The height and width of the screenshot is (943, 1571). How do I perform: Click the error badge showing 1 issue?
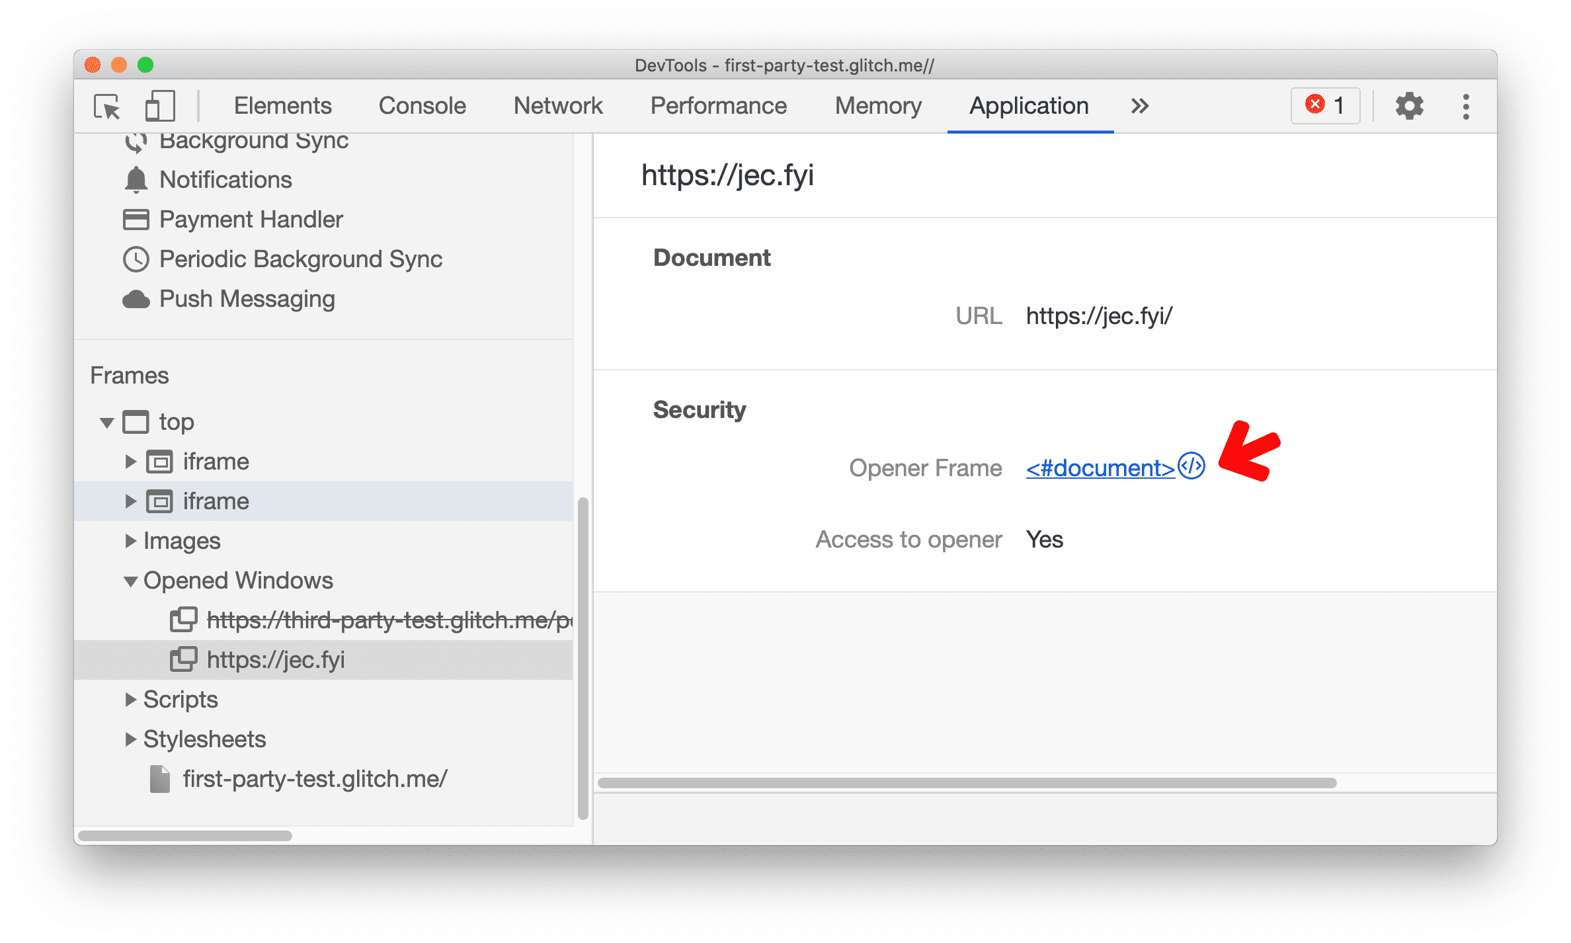pyautogui.click(x=1328, y=106)
